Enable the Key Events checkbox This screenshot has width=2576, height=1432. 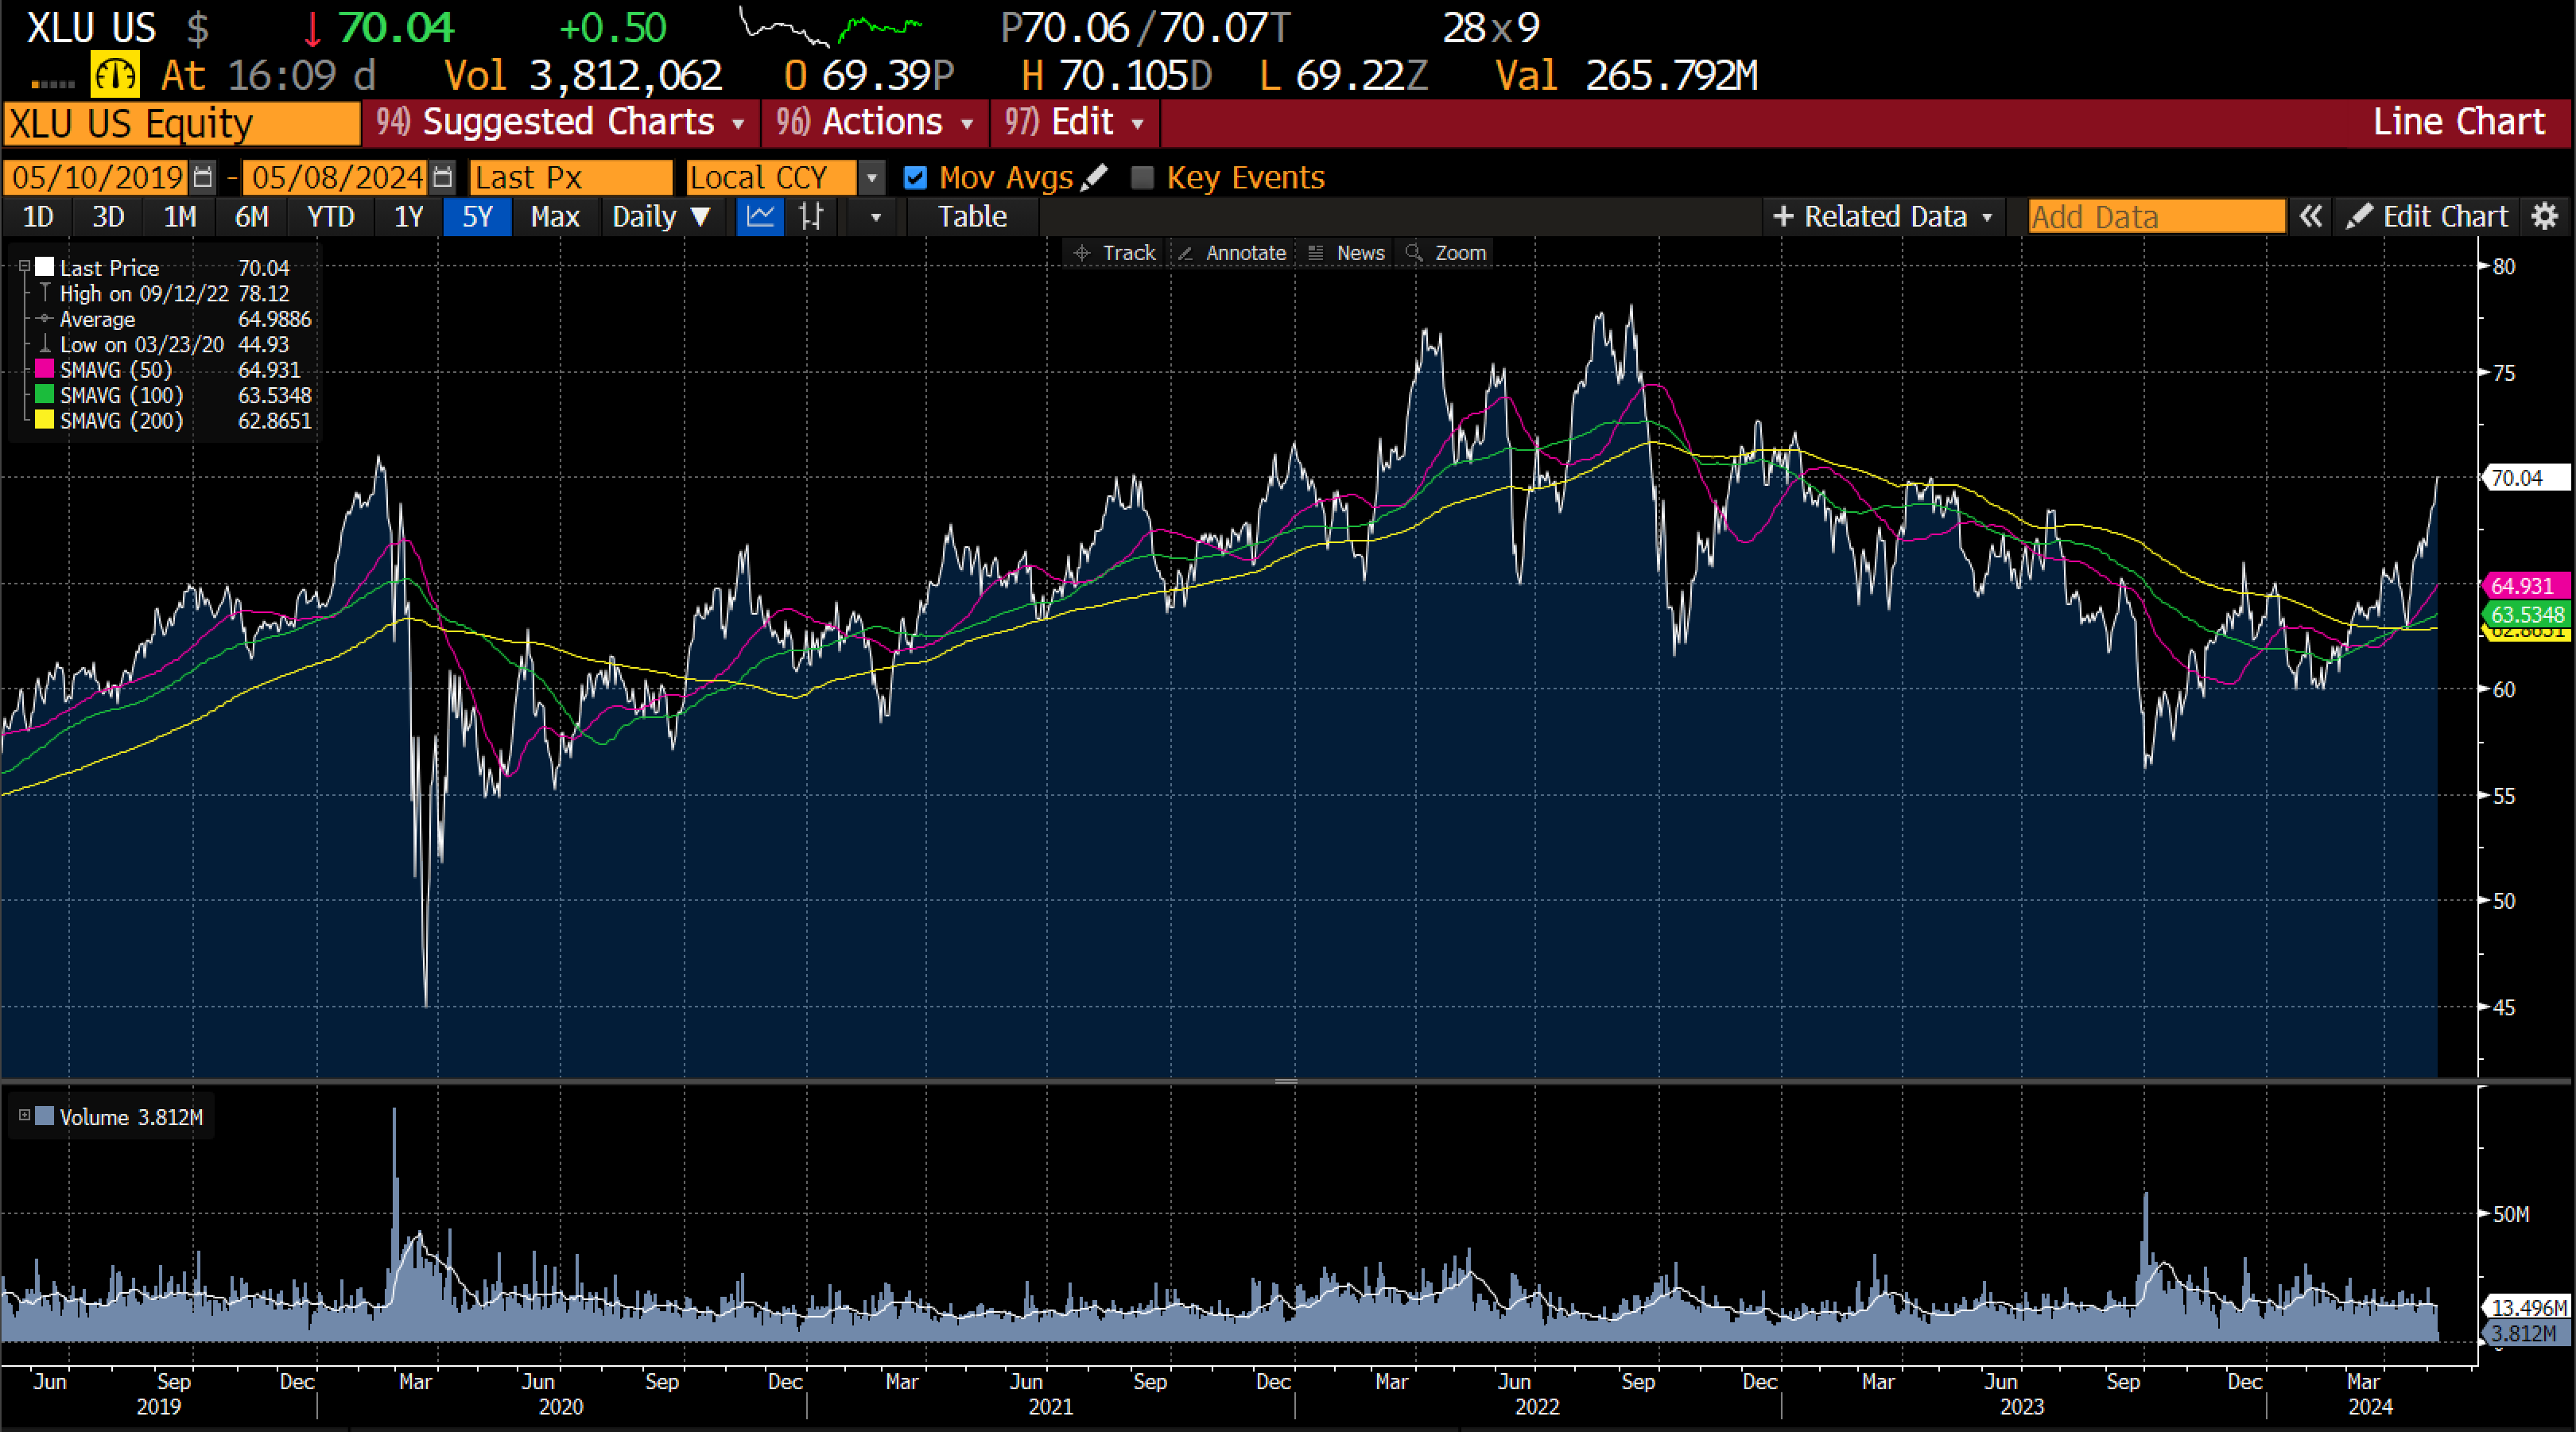1142,178
